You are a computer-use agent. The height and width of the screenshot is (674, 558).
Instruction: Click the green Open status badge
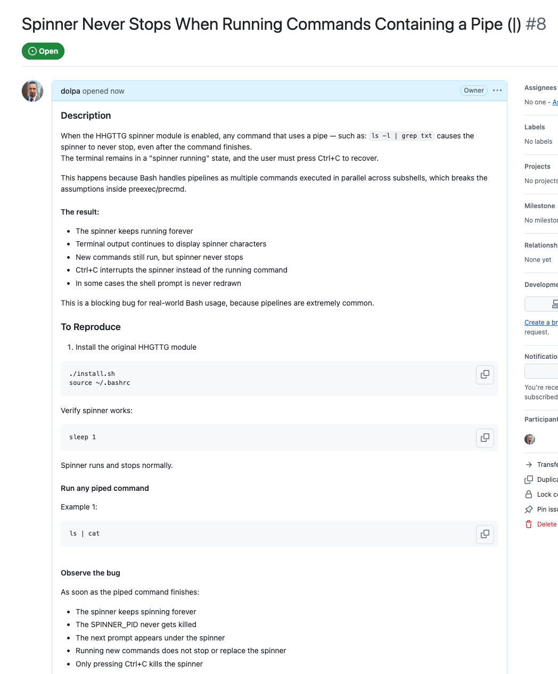coord(43,51)
